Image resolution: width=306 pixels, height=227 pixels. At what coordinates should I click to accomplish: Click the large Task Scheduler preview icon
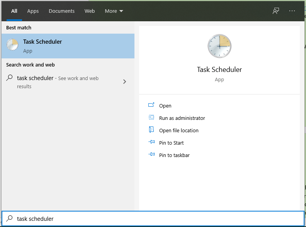pyautogui.click(x=219, y=46)
